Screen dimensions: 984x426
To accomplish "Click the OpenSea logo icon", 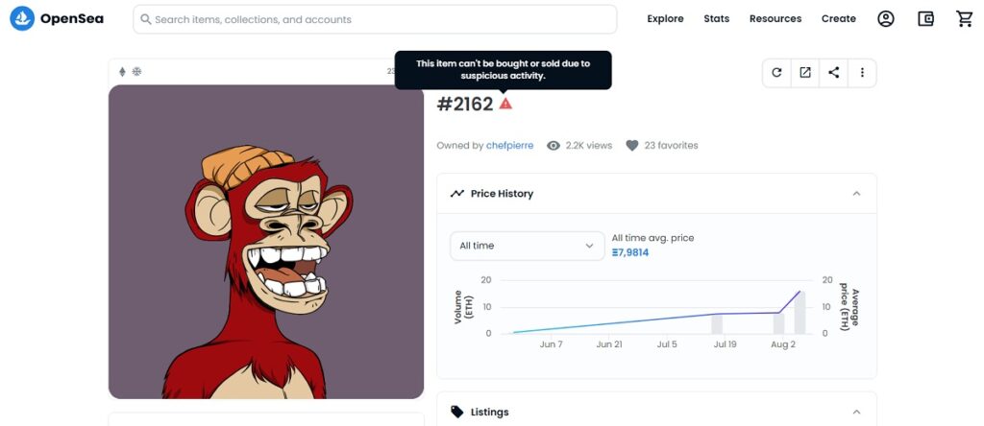I will click(x=22, y=19).
